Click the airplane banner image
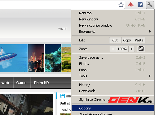155x115 pixels. [14, 58]
